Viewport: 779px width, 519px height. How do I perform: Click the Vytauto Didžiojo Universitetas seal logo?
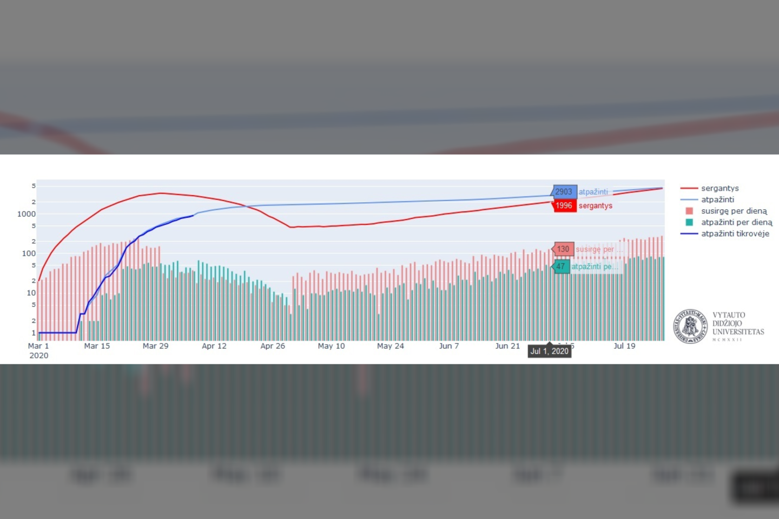pyautogui.click(x=690, y=327)
